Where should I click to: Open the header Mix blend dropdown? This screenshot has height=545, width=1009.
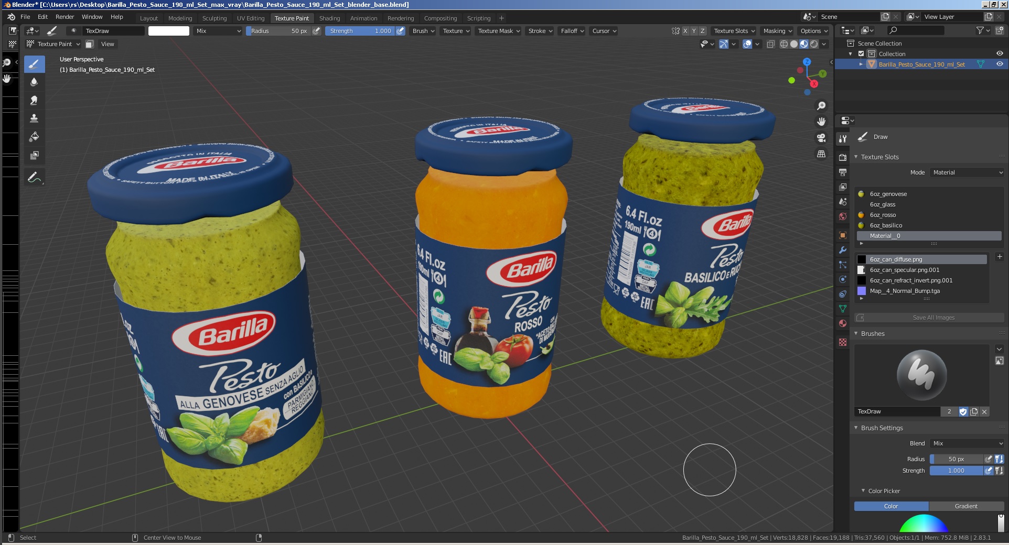coord(218,31)
